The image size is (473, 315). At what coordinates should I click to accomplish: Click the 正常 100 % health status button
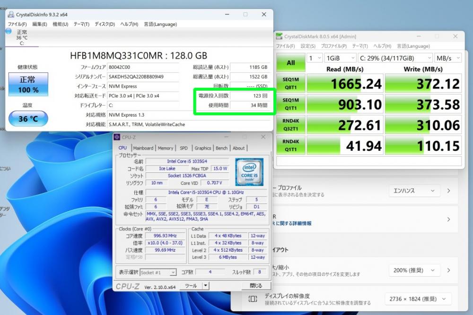tap(28, 85)
